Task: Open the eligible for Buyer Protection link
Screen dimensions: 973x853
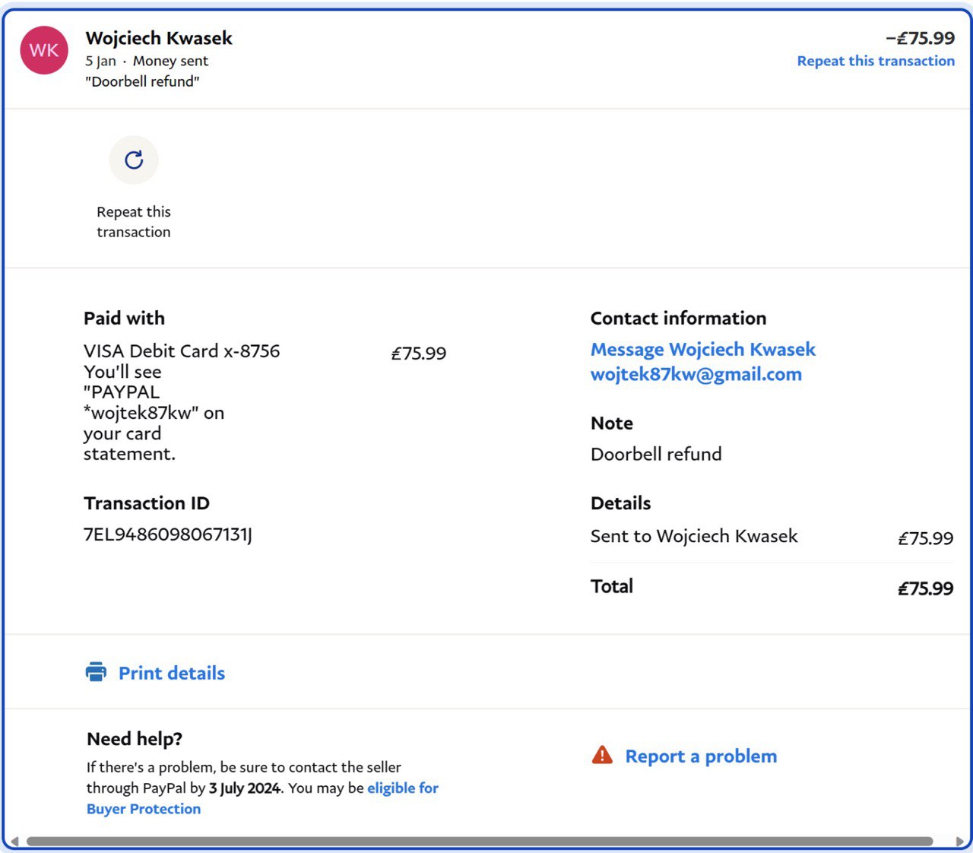Action: (x=402, y=788)
